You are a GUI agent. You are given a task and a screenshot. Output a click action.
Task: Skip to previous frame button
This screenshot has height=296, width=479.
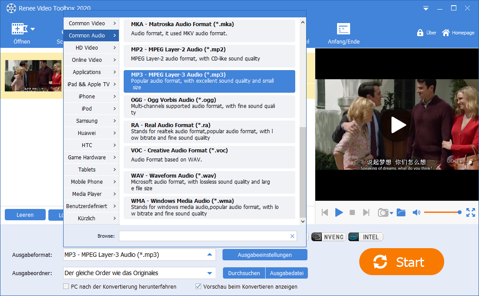325,212
